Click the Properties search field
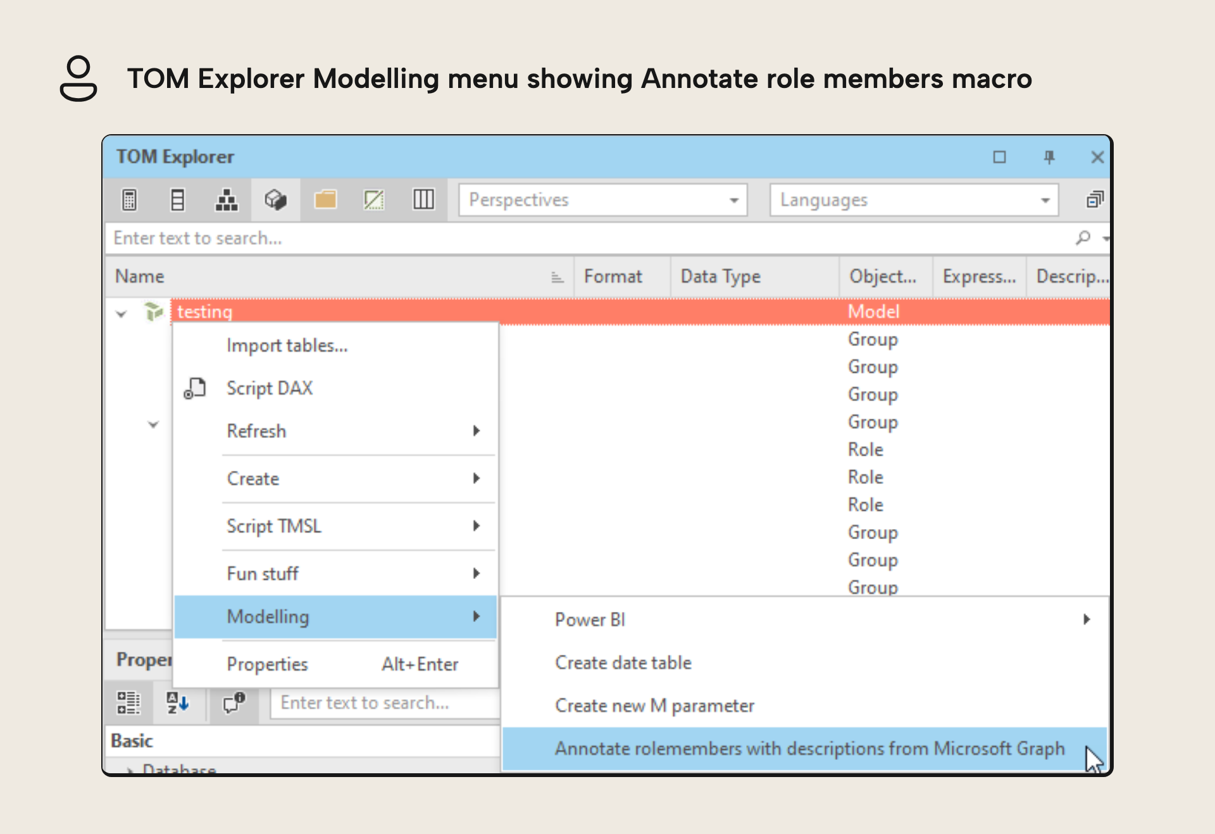The height and width of the screenshot is (834, 1215). pyautogui.click(x=385, y=703)
